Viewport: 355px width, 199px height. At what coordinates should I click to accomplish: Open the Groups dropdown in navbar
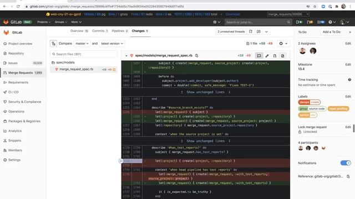60,22
